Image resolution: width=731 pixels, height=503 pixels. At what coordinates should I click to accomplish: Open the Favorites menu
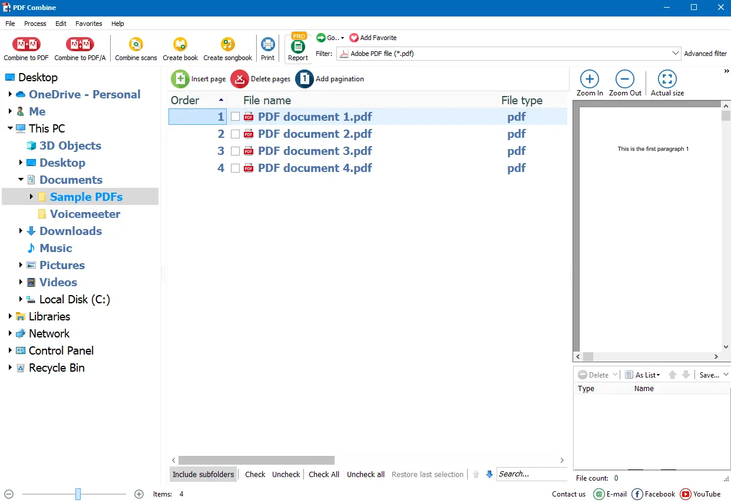coord(88,24)
